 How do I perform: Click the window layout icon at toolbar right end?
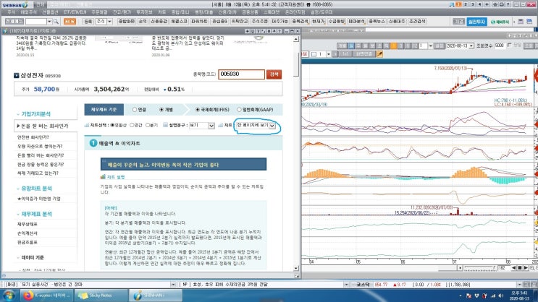(521, 21)
